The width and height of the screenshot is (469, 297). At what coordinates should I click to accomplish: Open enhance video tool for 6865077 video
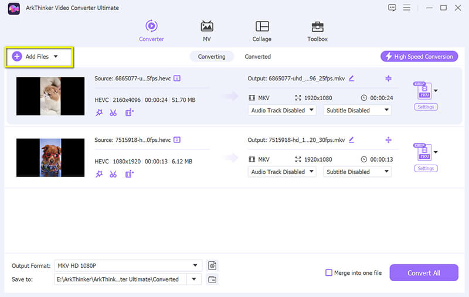click(x=129, y=112)
